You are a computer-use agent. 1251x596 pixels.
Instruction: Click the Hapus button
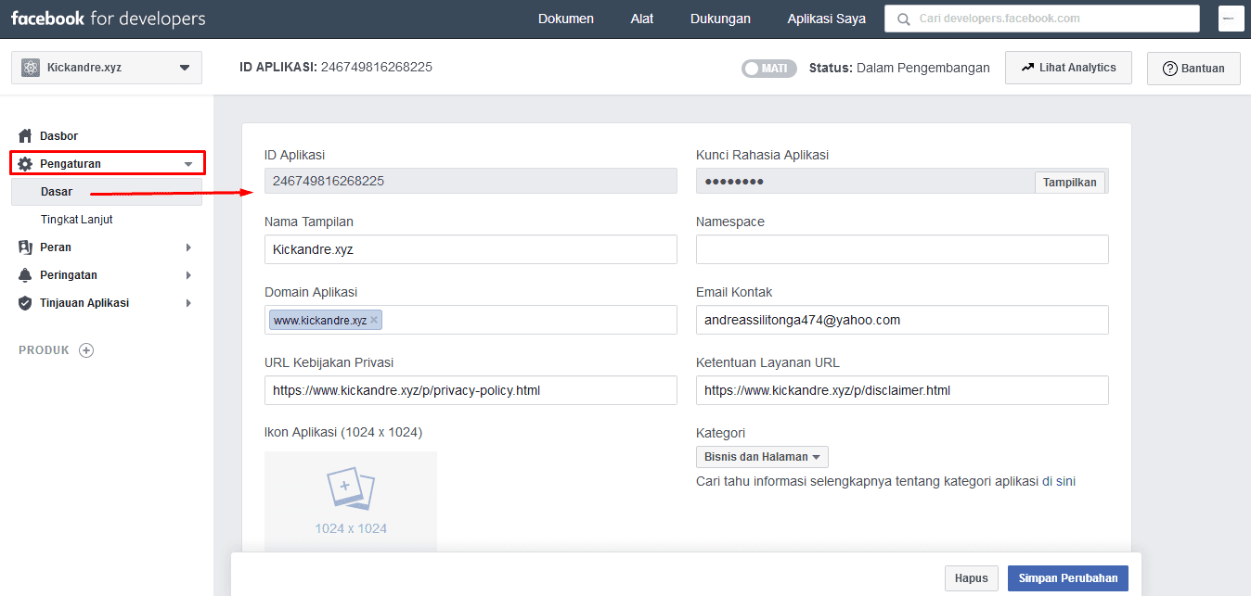(972, 578)
